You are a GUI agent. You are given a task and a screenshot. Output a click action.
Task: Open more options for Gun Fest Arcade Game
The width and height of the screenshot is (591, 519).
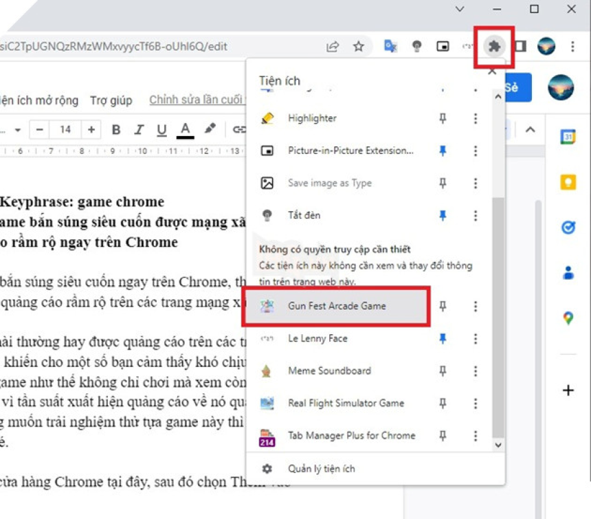[476, 306]
